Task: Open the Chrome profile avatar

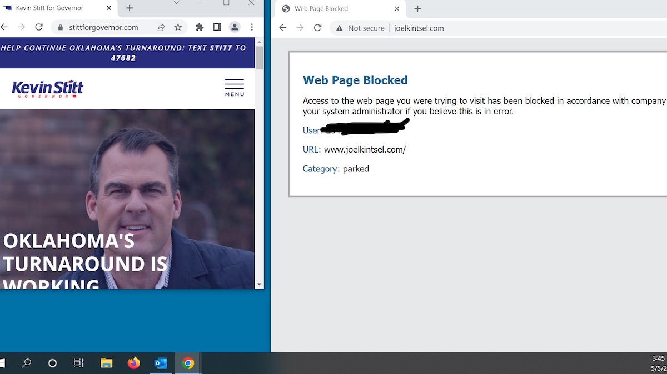Action: coord(235,27)
